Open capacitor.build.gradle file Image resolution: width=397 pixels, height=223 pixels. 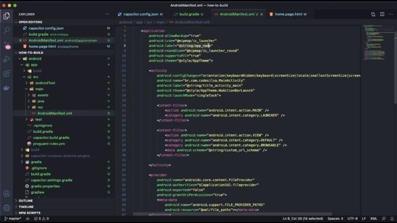(x=51, y=138)
